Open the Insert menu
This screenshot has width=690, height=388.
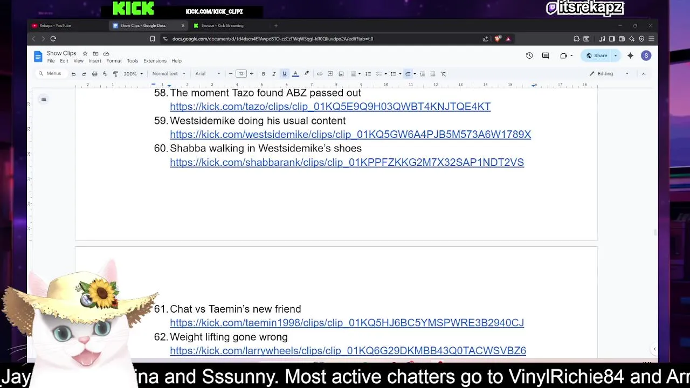coord(95,61)
